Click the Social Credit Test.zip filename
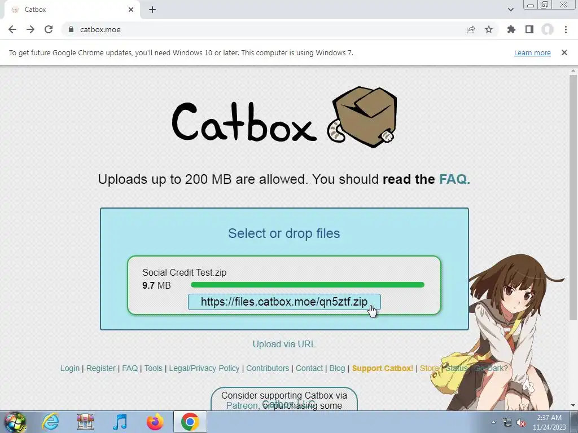This screenshot has width=578, height=433. (185, 272)
